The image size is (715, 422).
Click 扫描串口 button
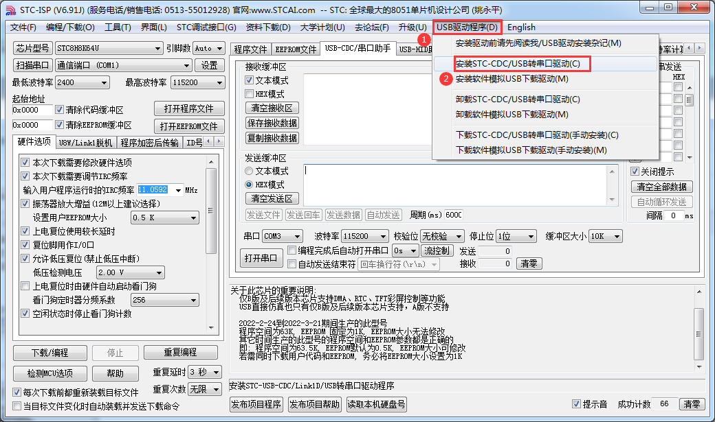32,65
